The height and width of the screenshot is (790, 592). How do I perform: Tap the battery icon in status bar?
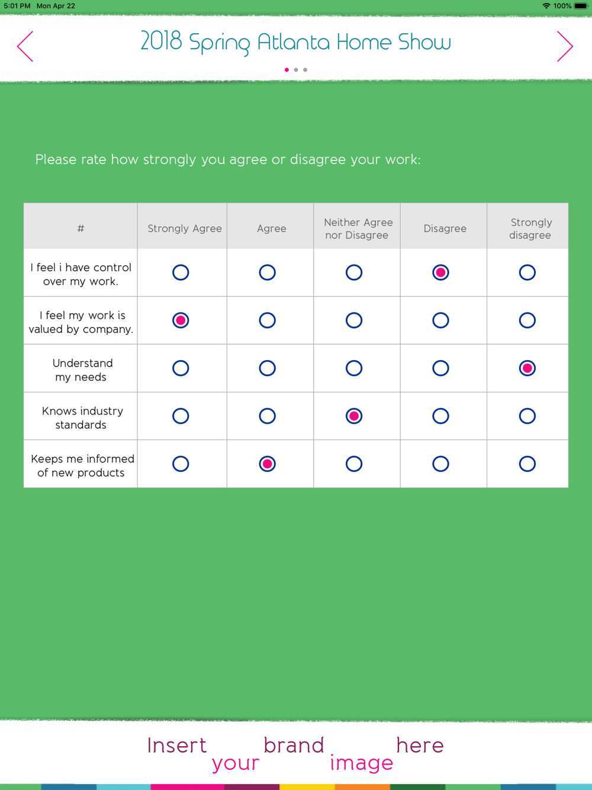pyautogui.click(x=581, y=6)
